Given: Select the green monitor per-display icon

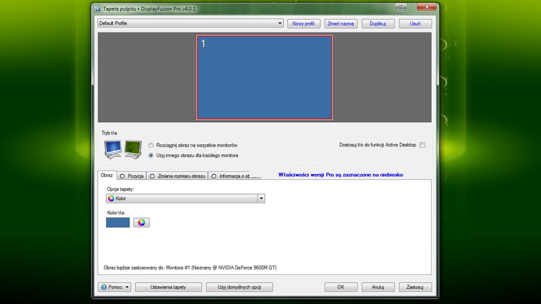Looking at the screenshot, I should click(133, 149).
